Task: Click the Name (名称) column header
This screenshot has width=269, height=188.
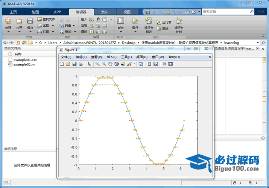Action: 18,54
